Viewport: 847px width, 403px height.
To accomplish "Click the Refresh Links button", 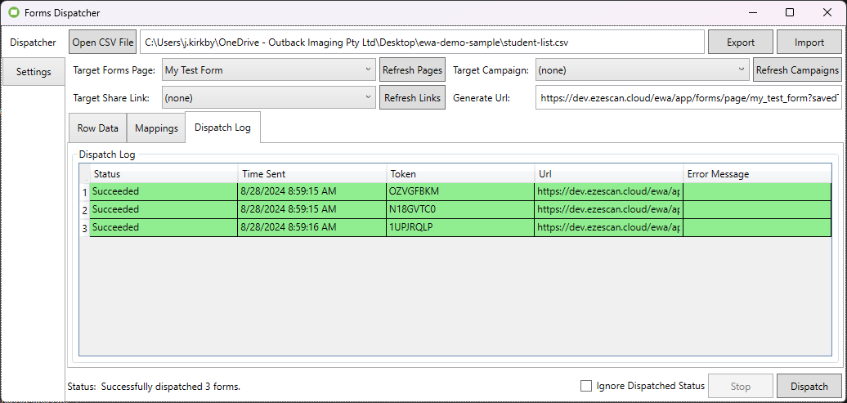I will (412, 98).
